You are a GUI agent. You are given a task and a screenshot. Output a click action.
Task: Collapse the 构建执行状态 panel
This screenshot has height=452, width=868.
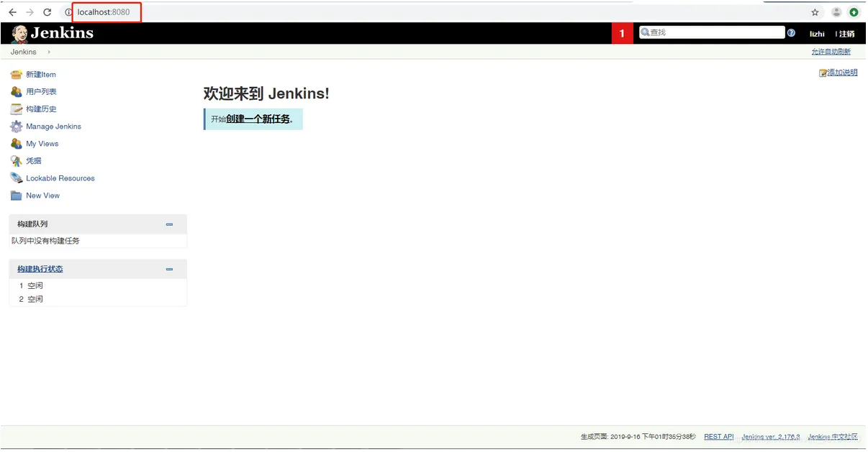coord(170,269)
